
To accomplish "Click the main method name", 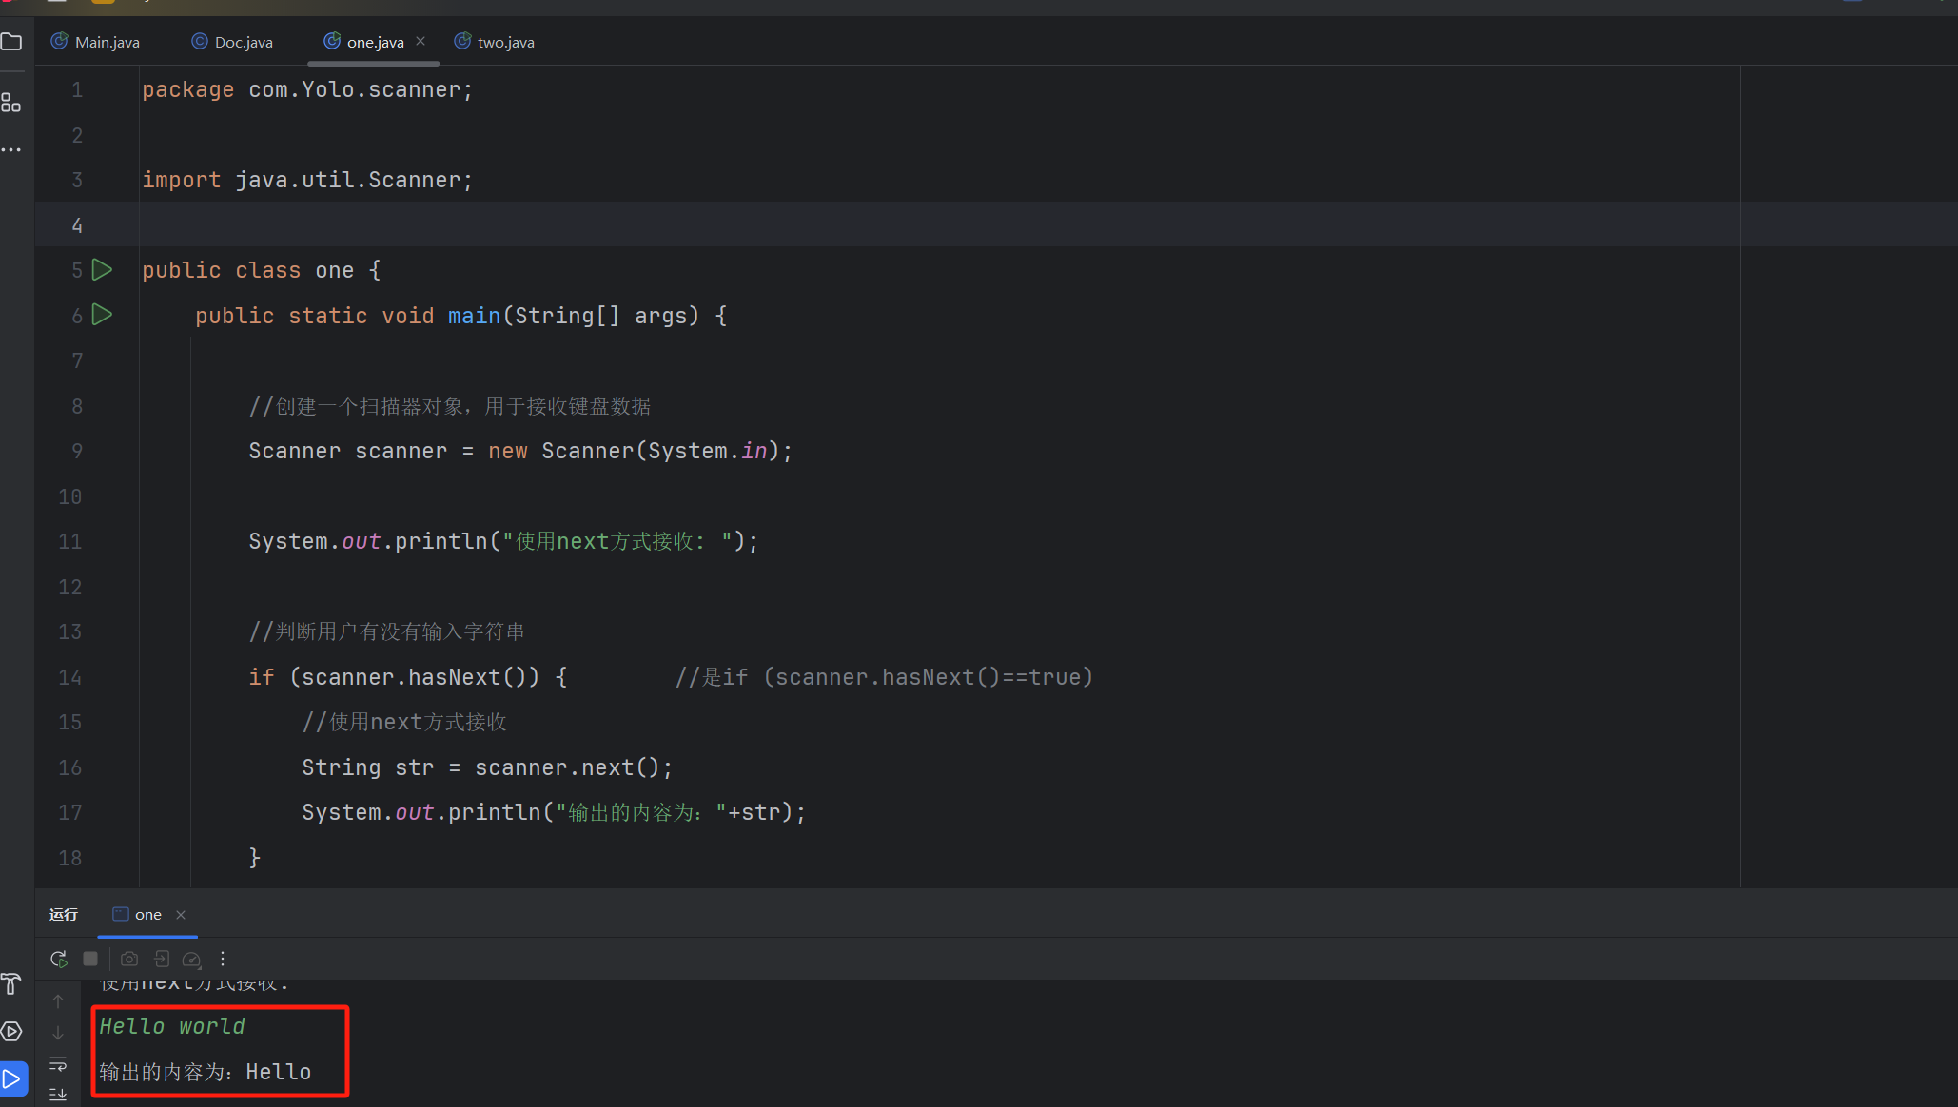I will point(474,316).
